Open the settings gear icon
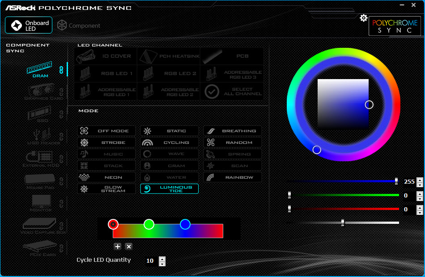Image resolution: width=425 pixels, height=277 pixels. tap(363, 18)
